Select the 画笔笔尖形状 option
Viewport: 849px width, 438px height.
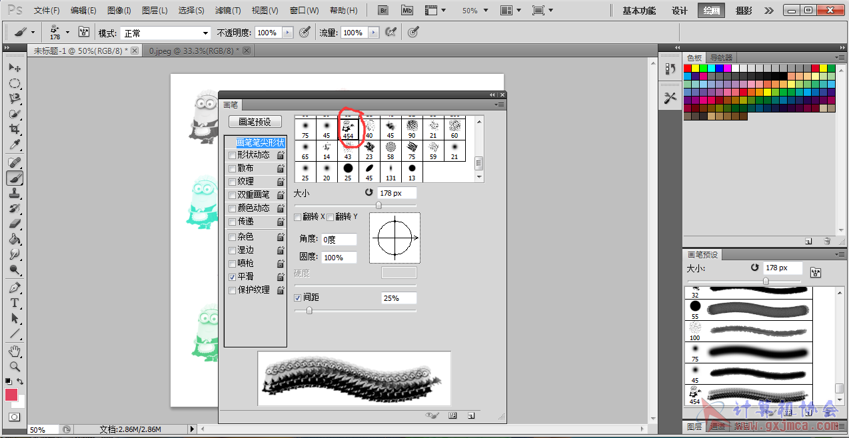coord(260,142)
